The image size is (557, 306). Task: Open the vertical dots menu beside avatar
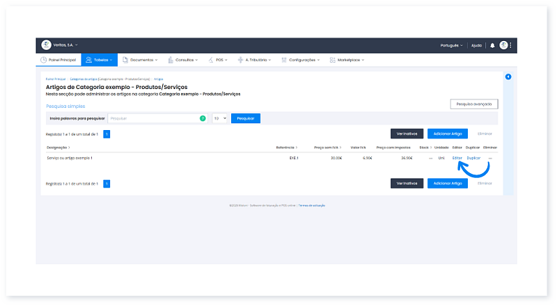click(x=511, y=45)
